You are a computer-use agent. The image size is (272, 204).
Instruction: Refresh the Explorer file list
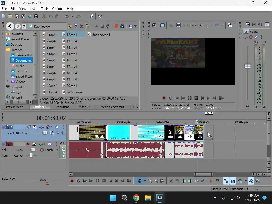click(x=76, y=26)
